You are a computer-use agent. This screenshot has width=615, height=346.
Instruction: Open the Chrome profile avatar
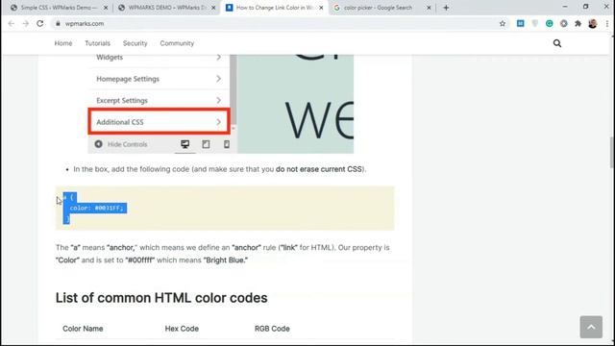[593, 23]
